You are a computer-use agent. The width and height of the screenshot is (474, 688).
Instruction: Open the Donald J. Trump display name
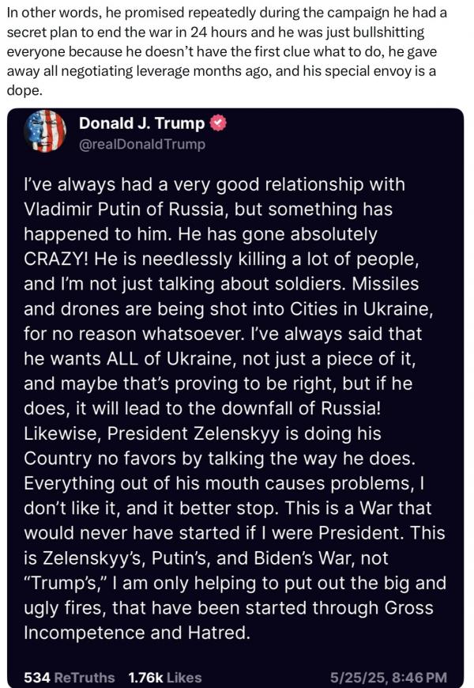click(142, 123)
